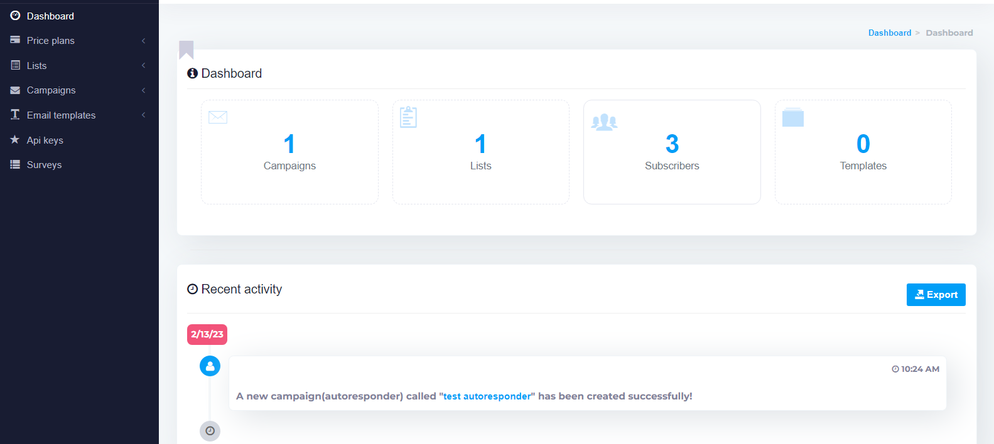
Task: Open the Subscribers count of 3
Action: click(672, 144)
